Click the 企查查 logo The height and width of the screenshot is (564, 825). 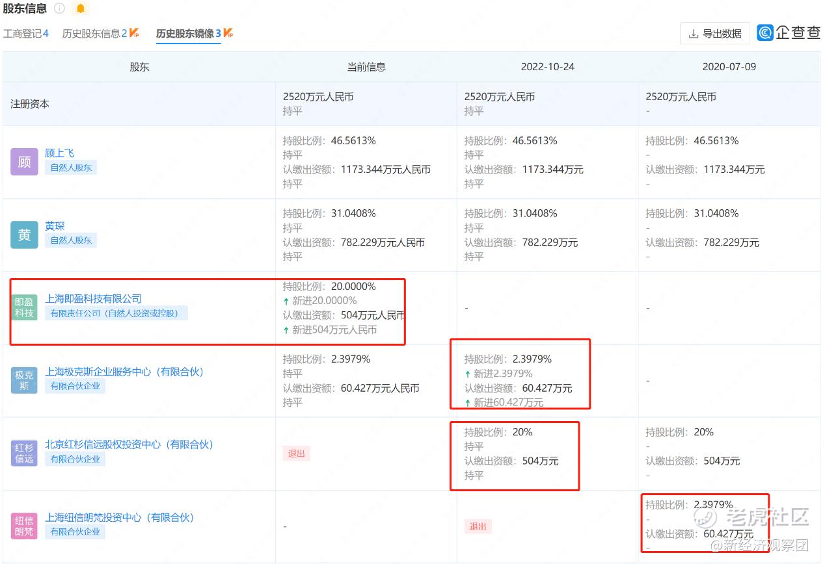(789, 32)
